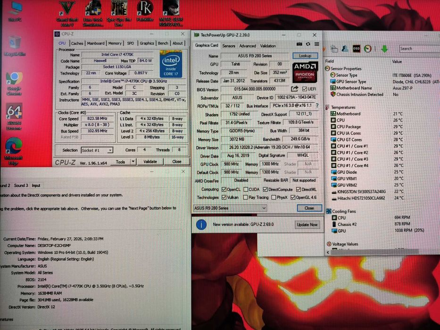
Task: Open Tools dropdown arrow in CPU-Z
Action: point(133,162)
